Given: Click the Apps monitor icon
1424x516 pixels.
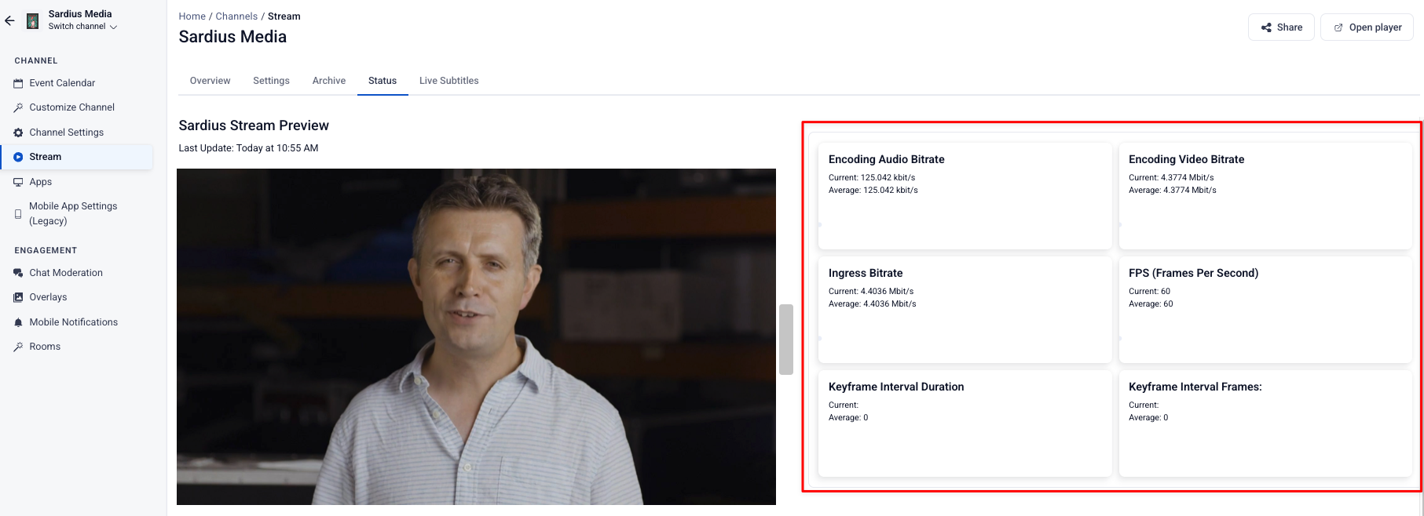Looking at the screenshot, I should pos(18,182).
